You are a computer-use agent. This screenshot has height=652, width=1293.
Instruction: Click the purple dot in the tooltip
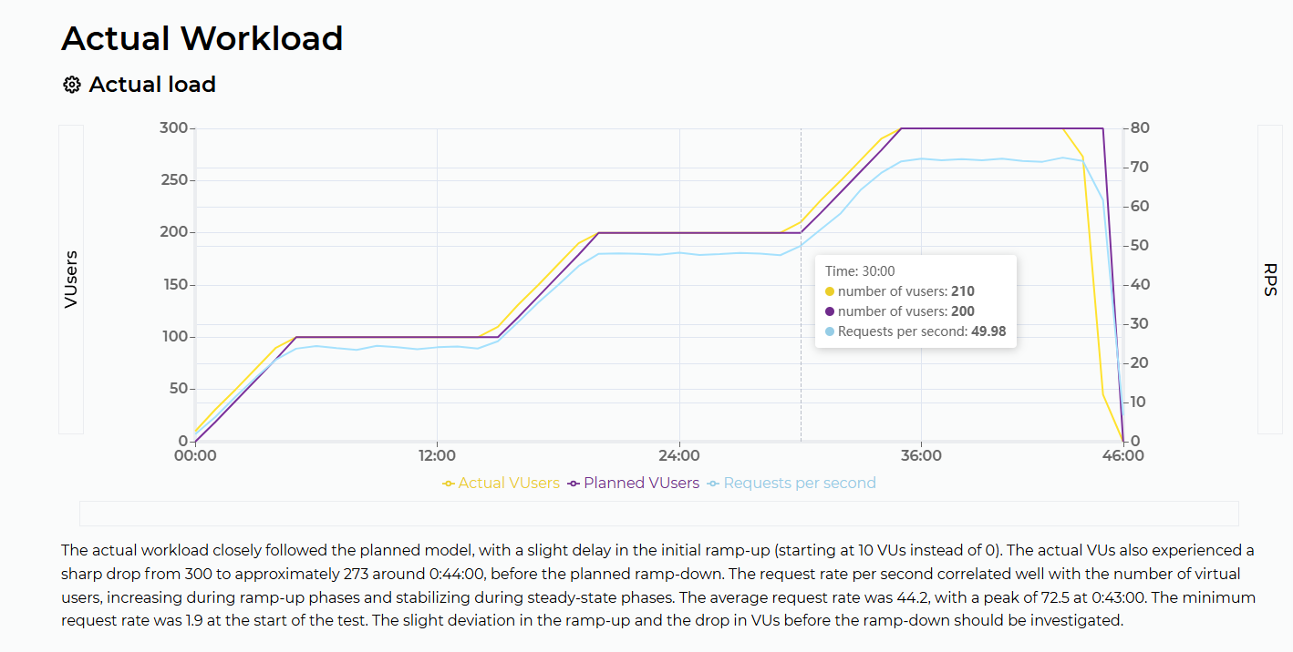(830, 311)
